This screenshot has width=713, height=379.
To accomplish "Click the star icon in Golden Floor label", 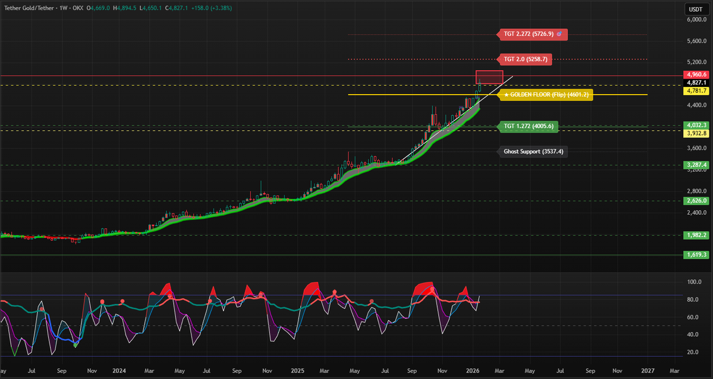I will (x=507, y=95).
